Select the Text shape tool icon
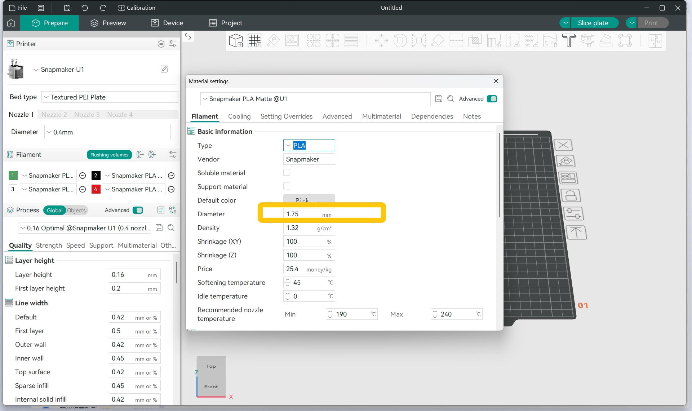Screen dimensions: 692x411 coord(569,41)
